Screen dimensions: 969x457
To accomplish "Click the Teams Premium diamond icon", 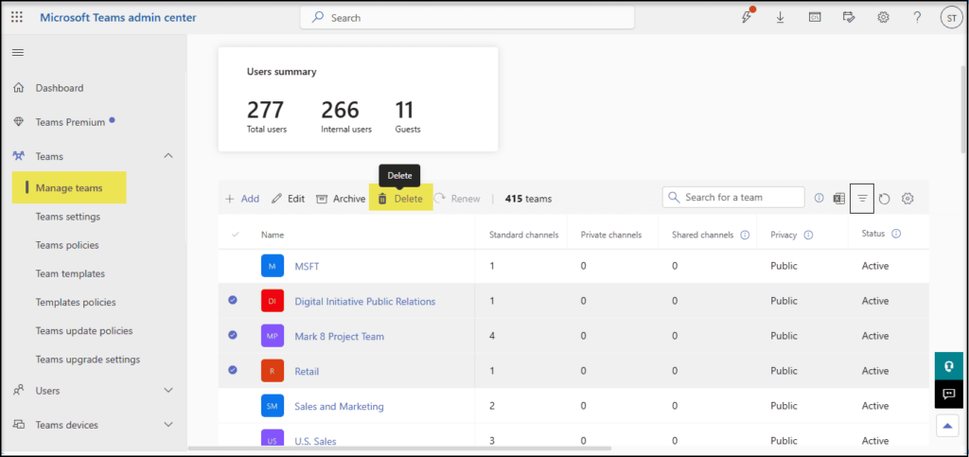I will click(x=19, y=122).
